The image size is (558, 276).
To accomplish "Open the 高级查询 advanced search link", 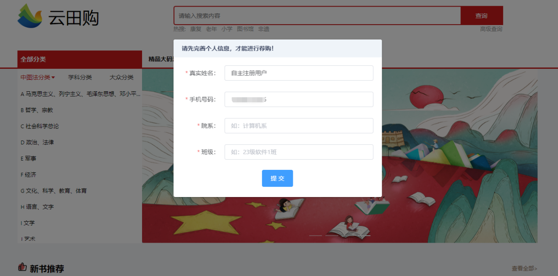I will pyautogui.click(x=491, y=29).
